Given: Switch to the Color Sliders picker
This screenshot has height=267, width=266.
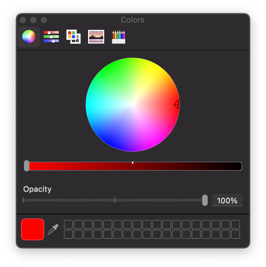Looking at the screenshot, I should pos(51,37).
